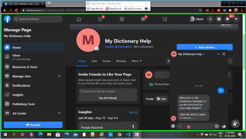
Task: Open File Explorer from taskbar
Action: (x=49, y=134)
